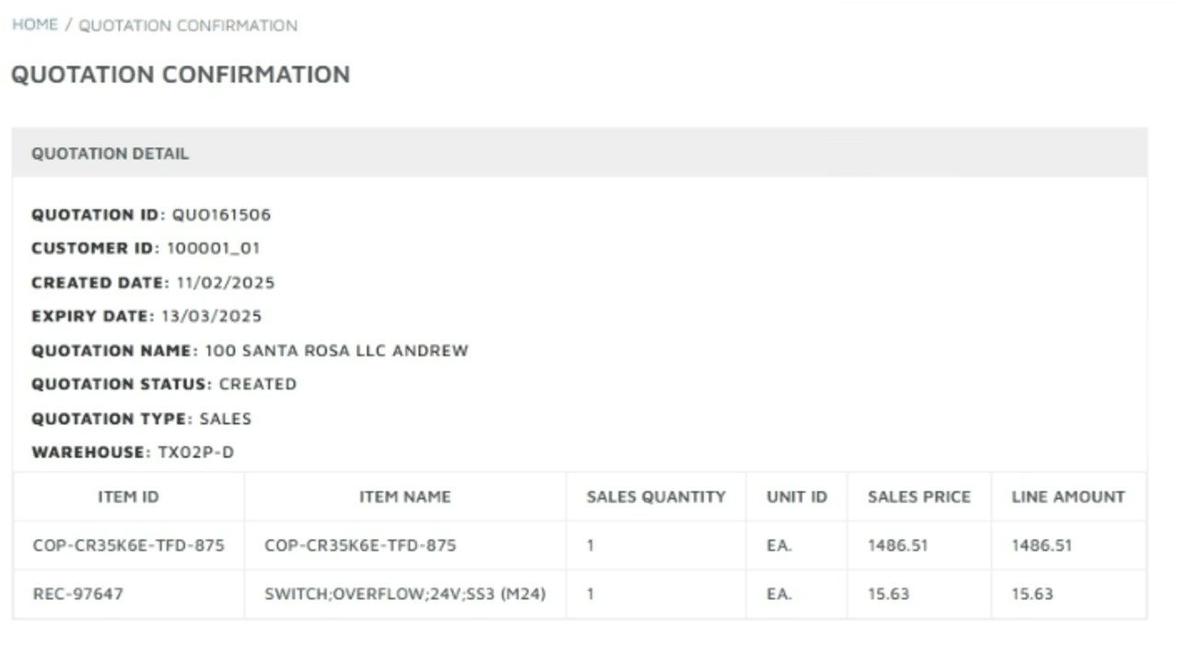Click the Quotation Confirmation page heading

coord(181,75)
